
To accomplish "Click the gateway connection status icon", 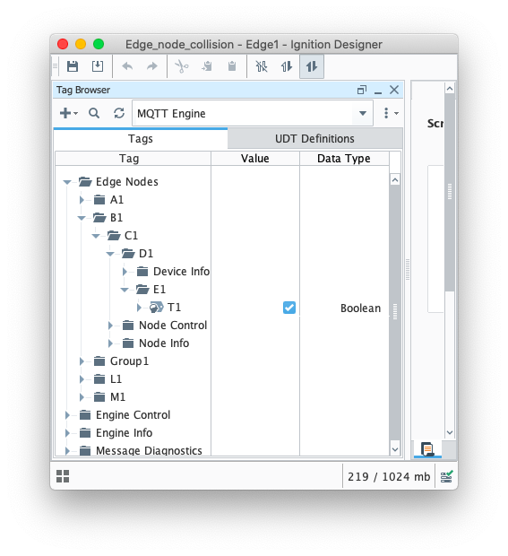I will [x=446, y=476].
